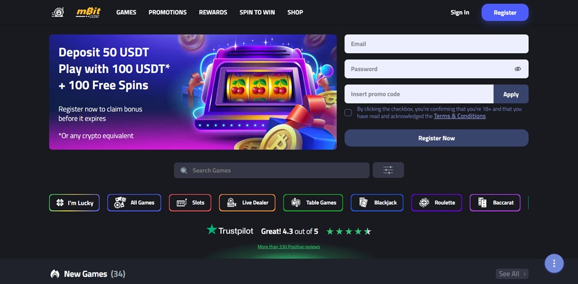Open the SPIN TO WIN menu item
Image resolution: width=578 pixels, height=284 pixels.
[257, 12]
